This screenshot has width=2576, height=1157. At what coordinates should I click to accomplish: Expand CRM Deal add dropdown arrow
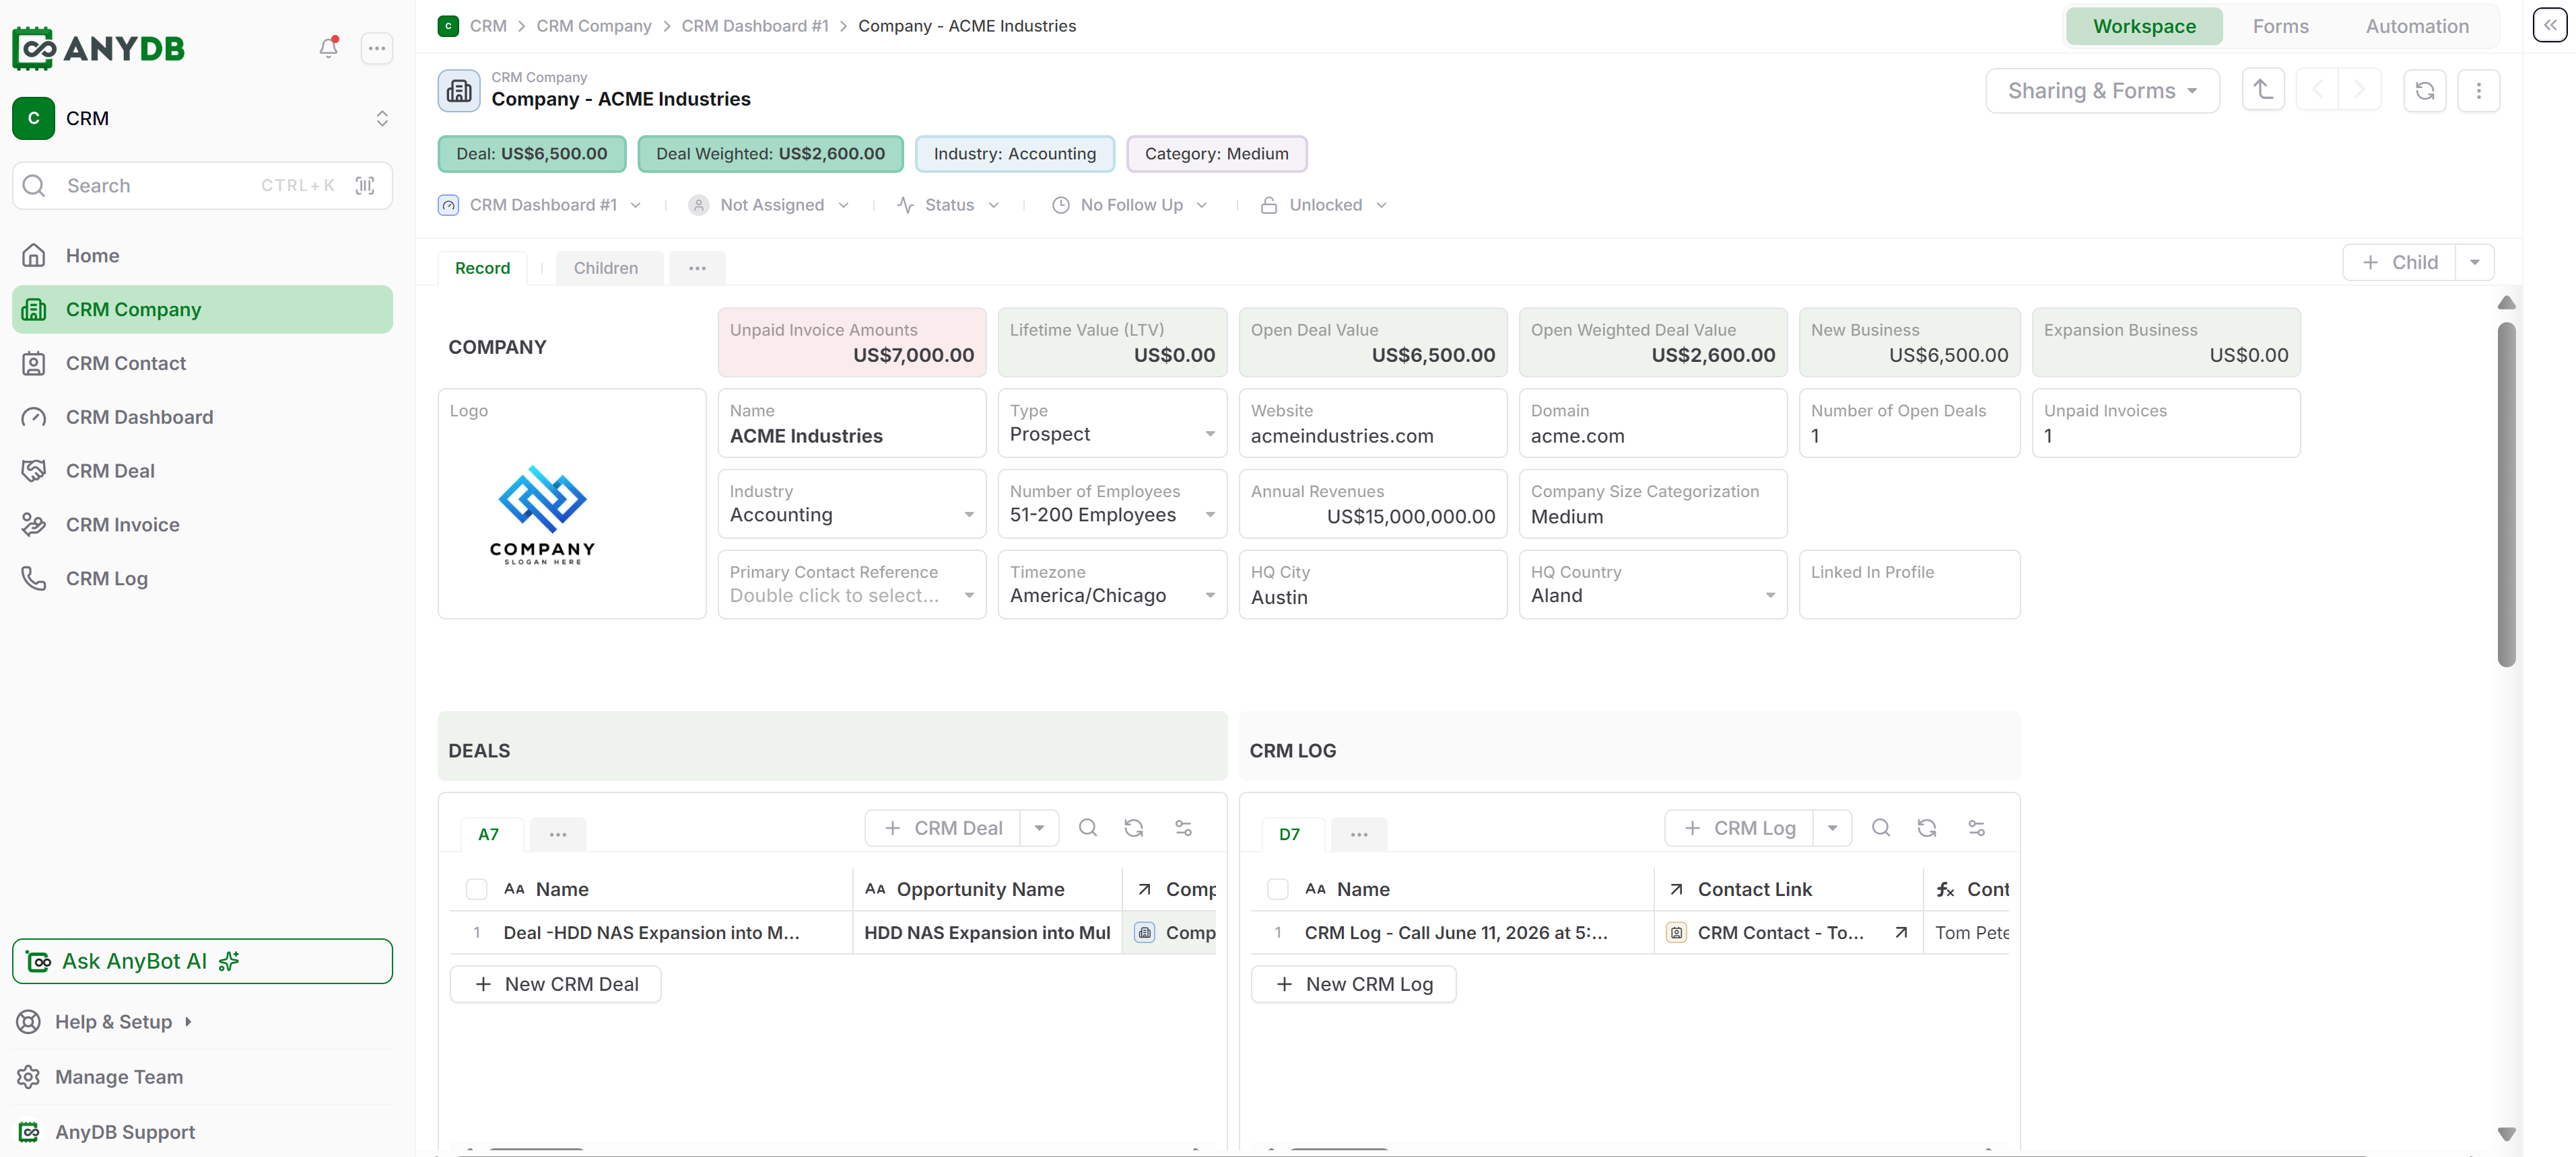click(x=1039, y=828)
